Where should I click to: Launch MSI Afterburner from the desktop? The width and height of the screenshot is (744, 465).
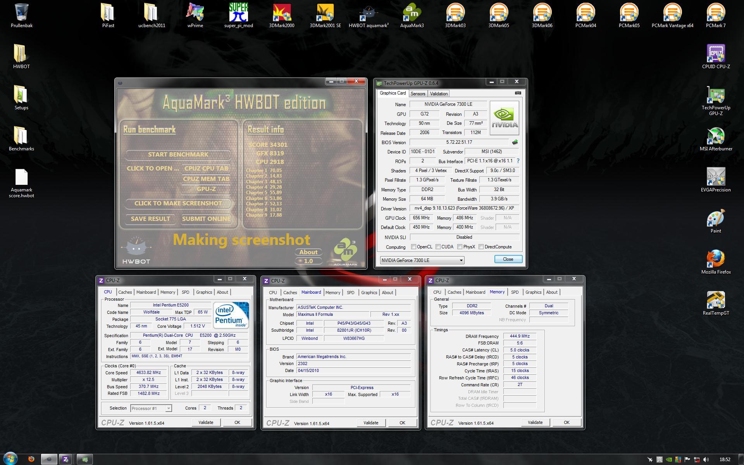[716, 139]
